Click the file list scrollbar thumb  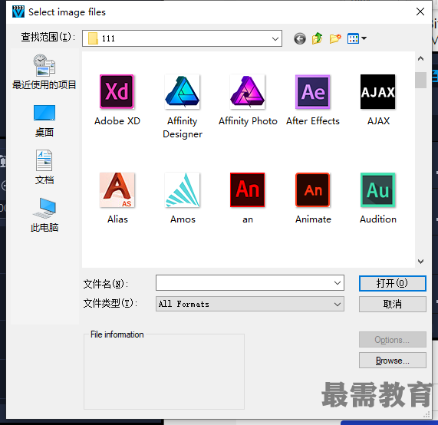[x=420, y=81]
